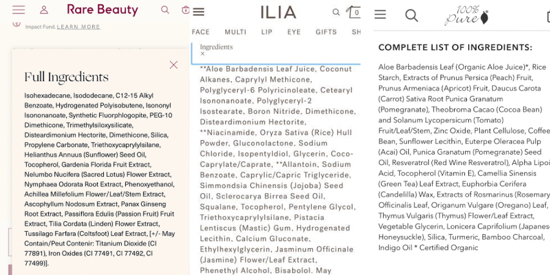Click the text 'Disteardimonium Hectorite, Dimethicone, Silica,'

[x=97, y=135]
